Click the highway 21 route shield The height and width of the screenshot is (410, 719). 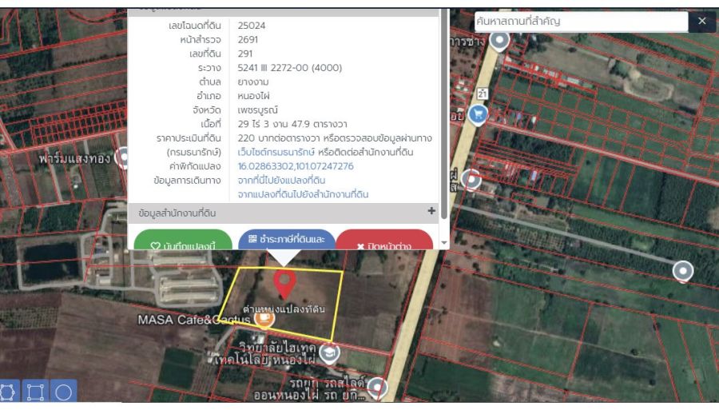[482, 94]
